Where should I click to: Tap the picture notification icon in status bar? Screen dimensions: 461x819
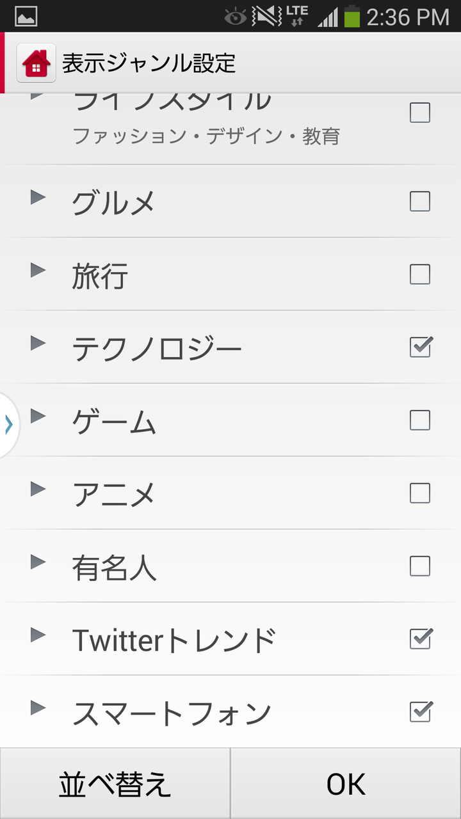(26, 16)
